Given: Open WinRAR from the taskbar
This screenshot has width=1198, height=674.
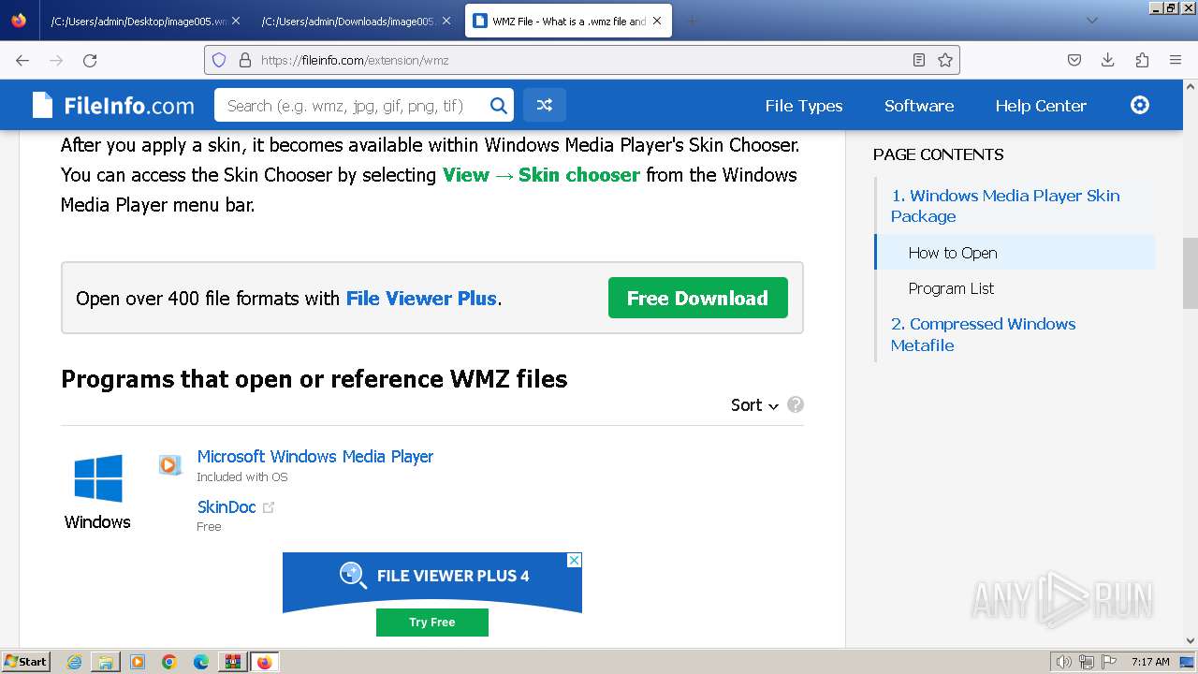Looking at the screenshot, I should pos(232,662).
